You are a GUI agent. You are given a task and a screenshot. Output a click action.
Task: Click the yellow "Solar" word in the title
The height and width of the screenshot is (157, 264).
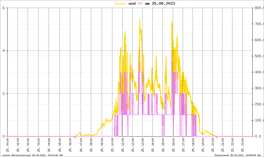(x=120, y=3)
